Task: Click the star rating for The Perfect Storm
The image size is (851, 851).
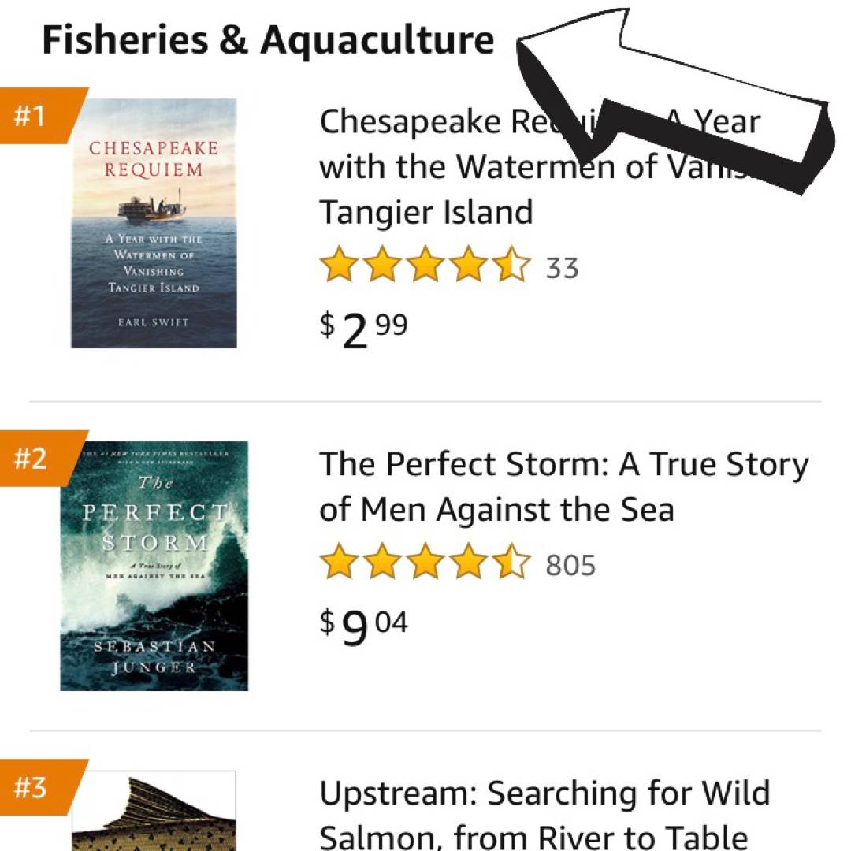Action: 425,563
